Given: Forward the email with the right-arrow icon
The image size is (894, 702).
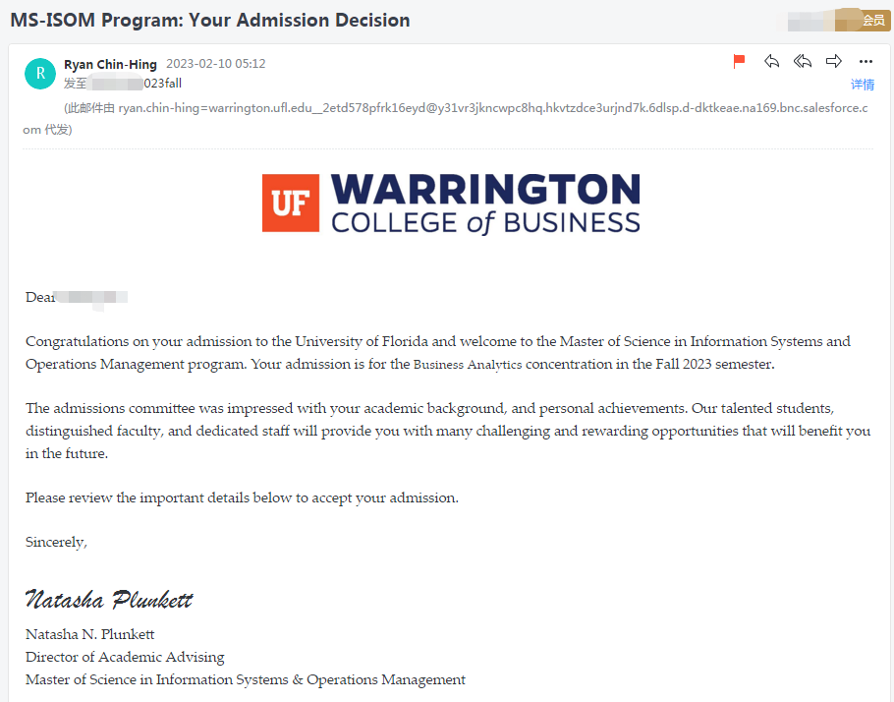Looking at the screenshot, I should (833, 61).
